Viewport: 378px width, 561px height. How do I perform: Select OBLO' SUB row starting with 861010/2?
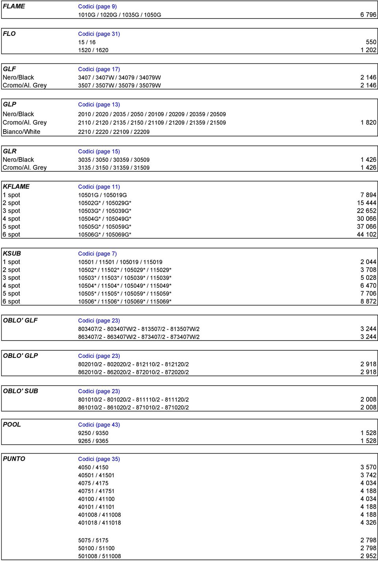point(133,407)
